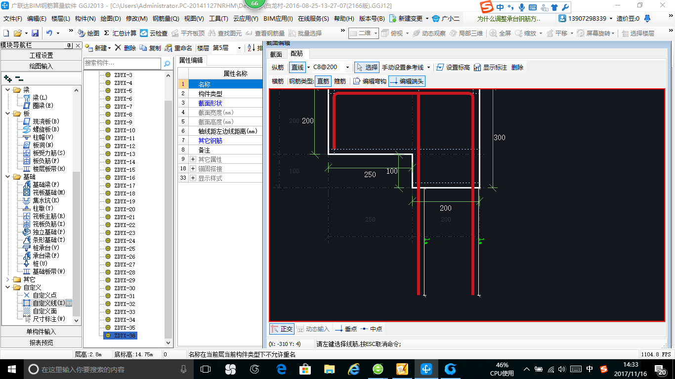Run 汇总计算 summary calculation
Screen dimensions: 675x379
click(x=120, y=33)
